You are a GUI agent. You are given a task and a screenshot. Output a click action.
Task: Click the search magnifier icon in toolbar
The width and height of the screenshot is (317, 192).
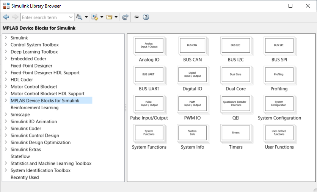coord(79,17)
